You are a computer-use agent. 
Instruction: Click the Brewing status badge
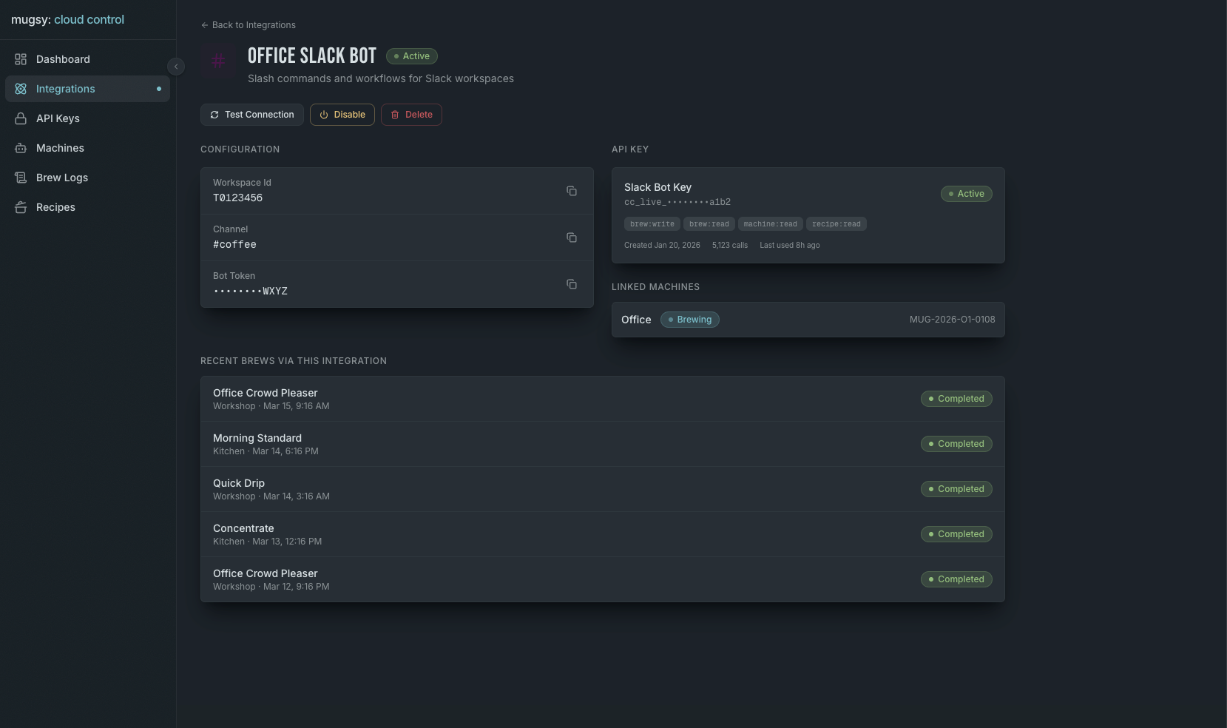pyautogui.click(x=690, y=320)
